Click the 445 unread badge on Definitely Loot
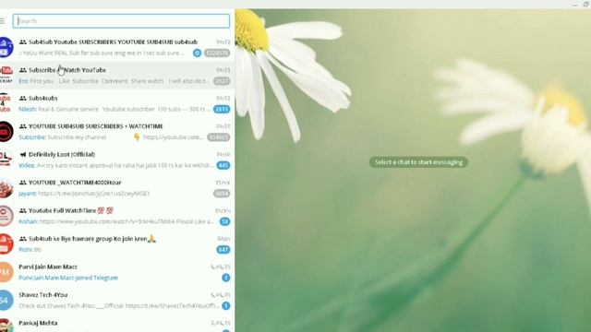591x332 pixels. coord(223,165)
